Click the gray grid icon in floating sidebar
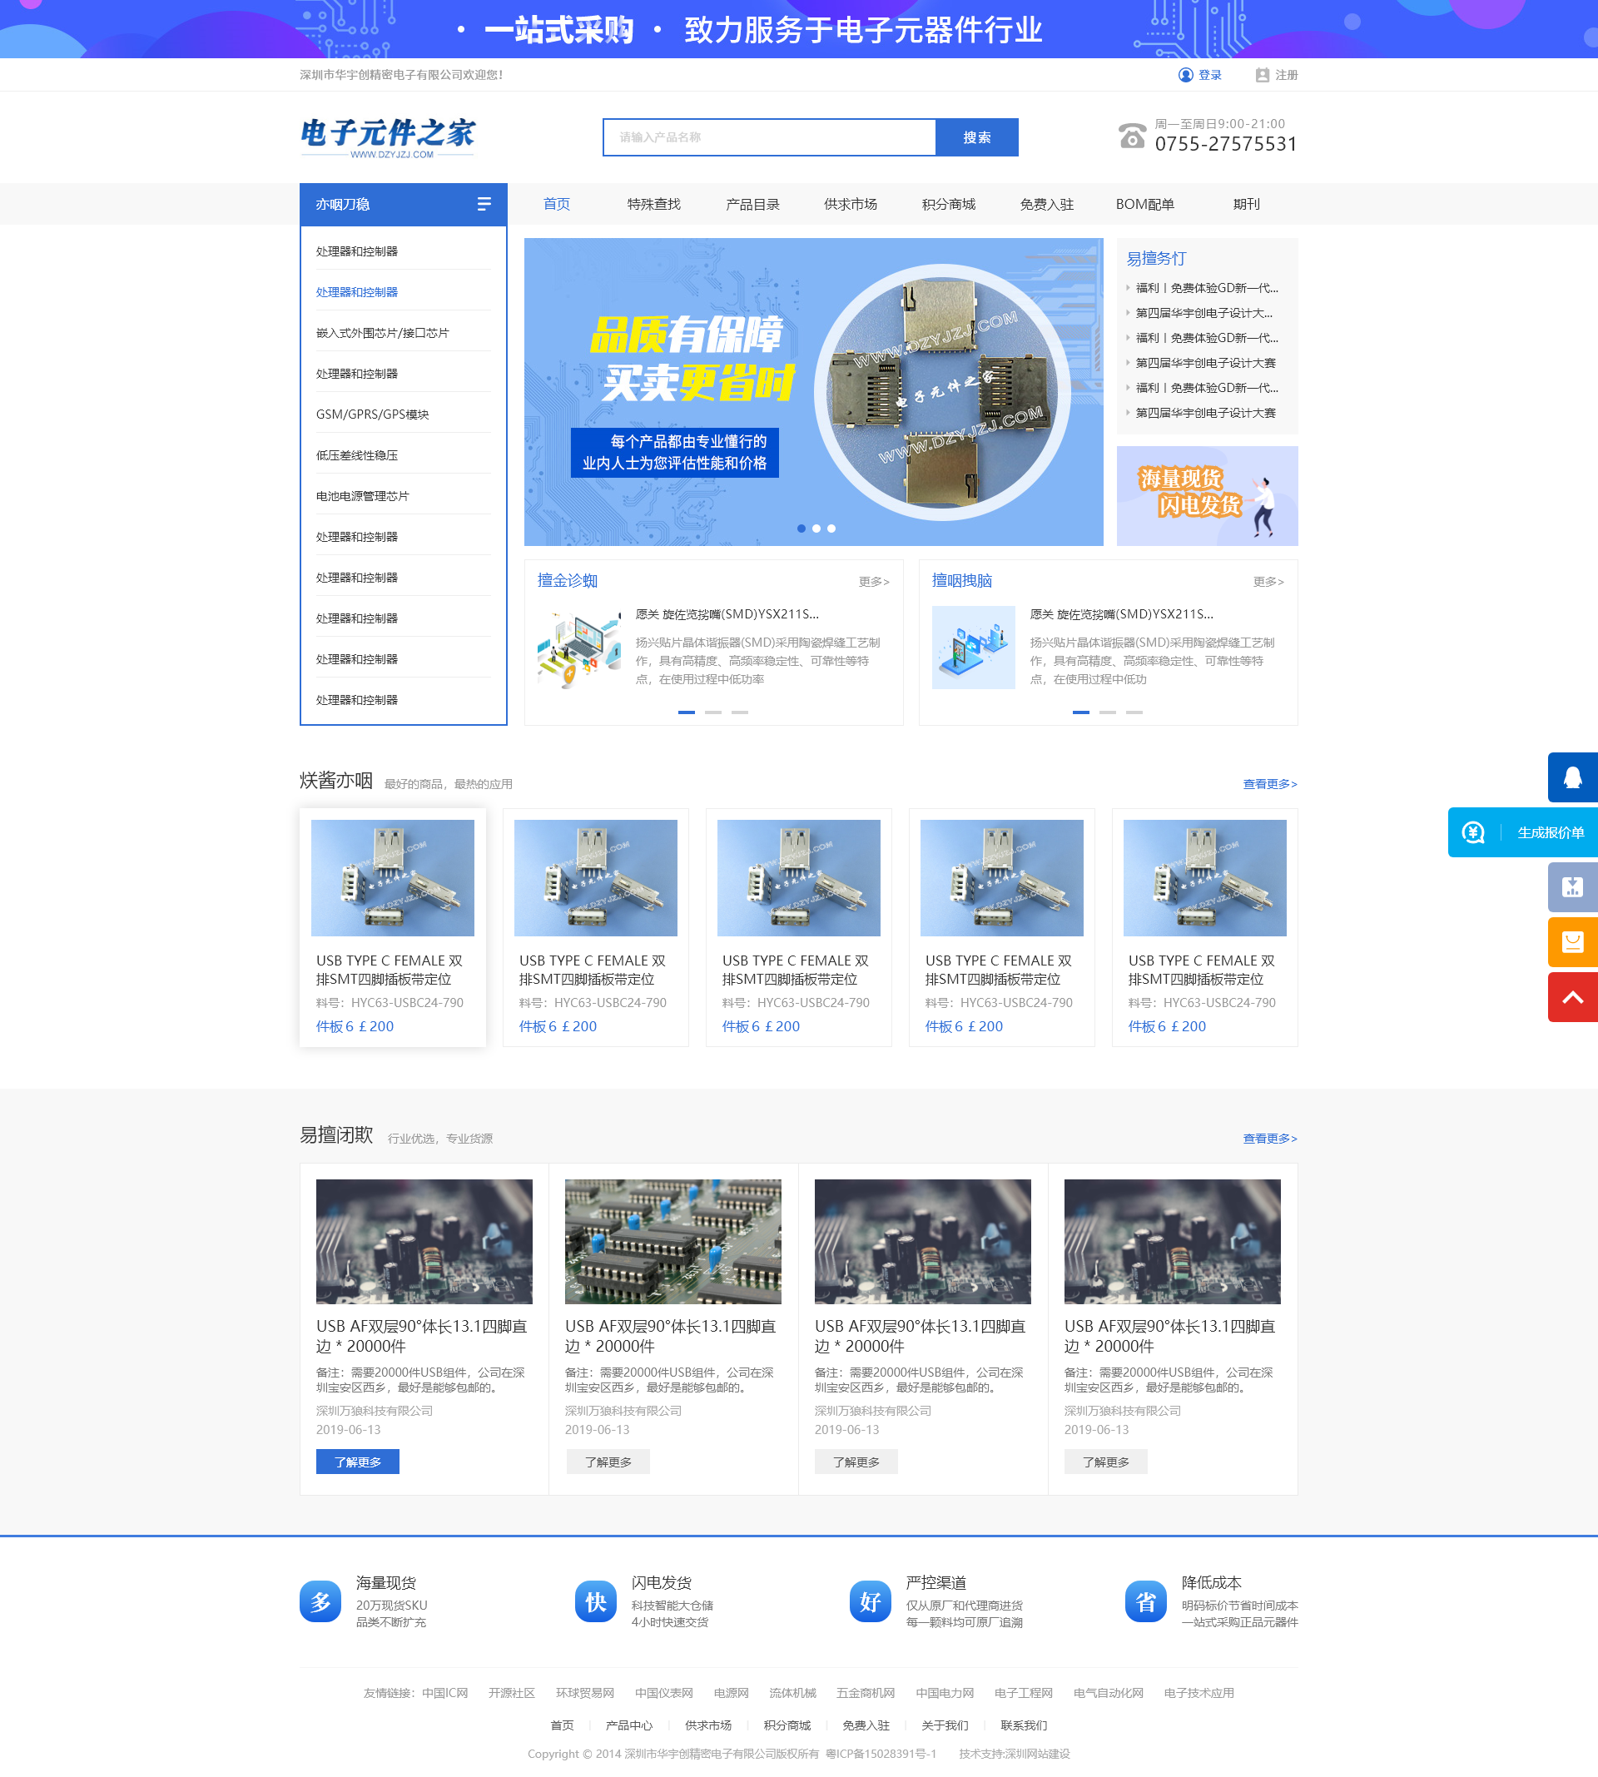This screenshot has width=1598, height=1777. [x=1572, y=886]
